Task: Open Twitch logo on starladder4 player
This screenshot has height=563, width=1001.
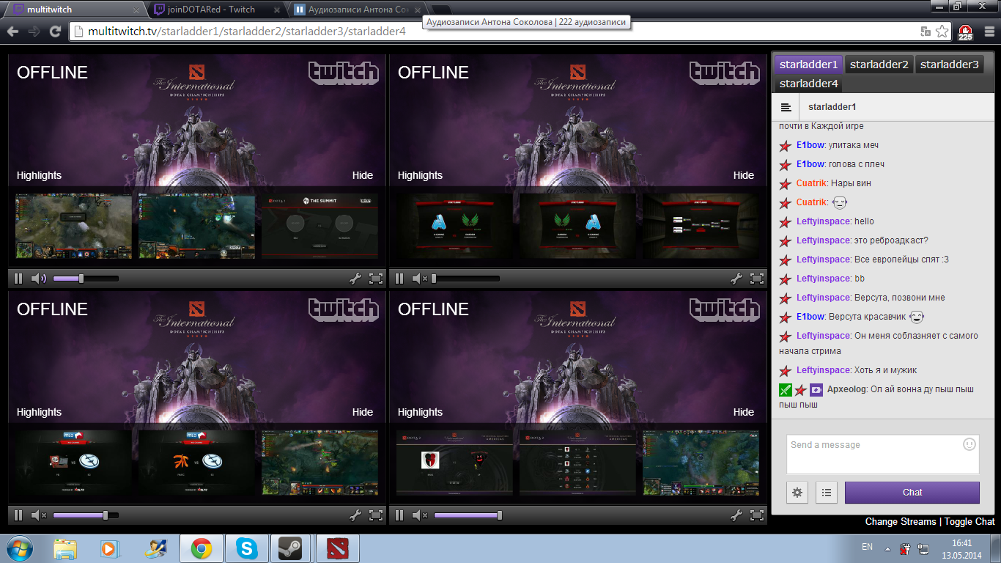Action: coord(725,310)
